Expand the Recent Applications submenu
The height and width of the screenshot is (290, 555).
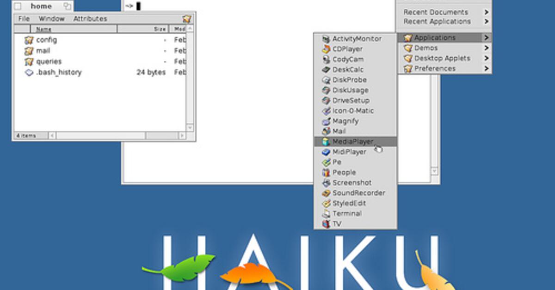pyautogui.click(x=444, y=21)
